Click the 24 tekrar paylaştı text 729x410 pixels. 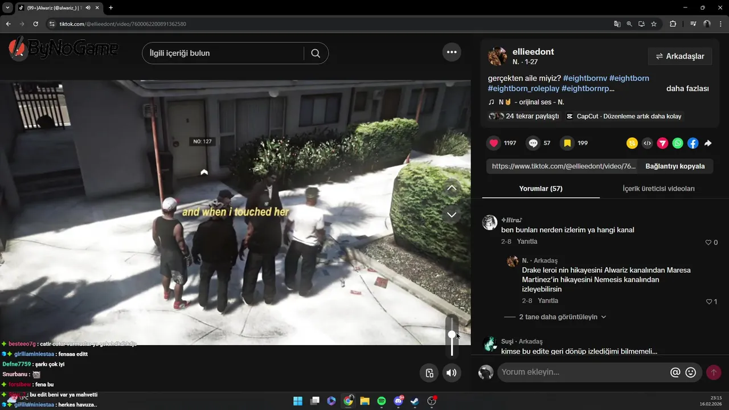point(533,116)
